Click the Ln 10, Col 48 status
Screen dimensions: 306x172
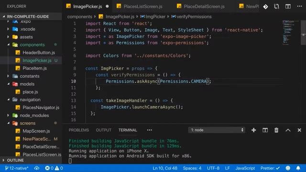coord(165,168)
